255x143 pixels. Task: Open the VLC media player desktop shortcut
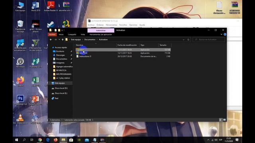[x=20, y=119]
